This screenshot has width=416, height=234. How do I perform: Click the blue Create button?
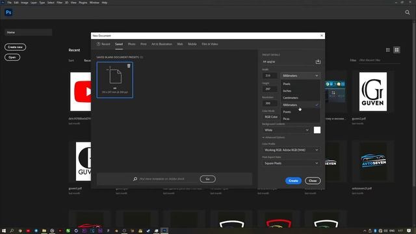[x=293, y=181]
